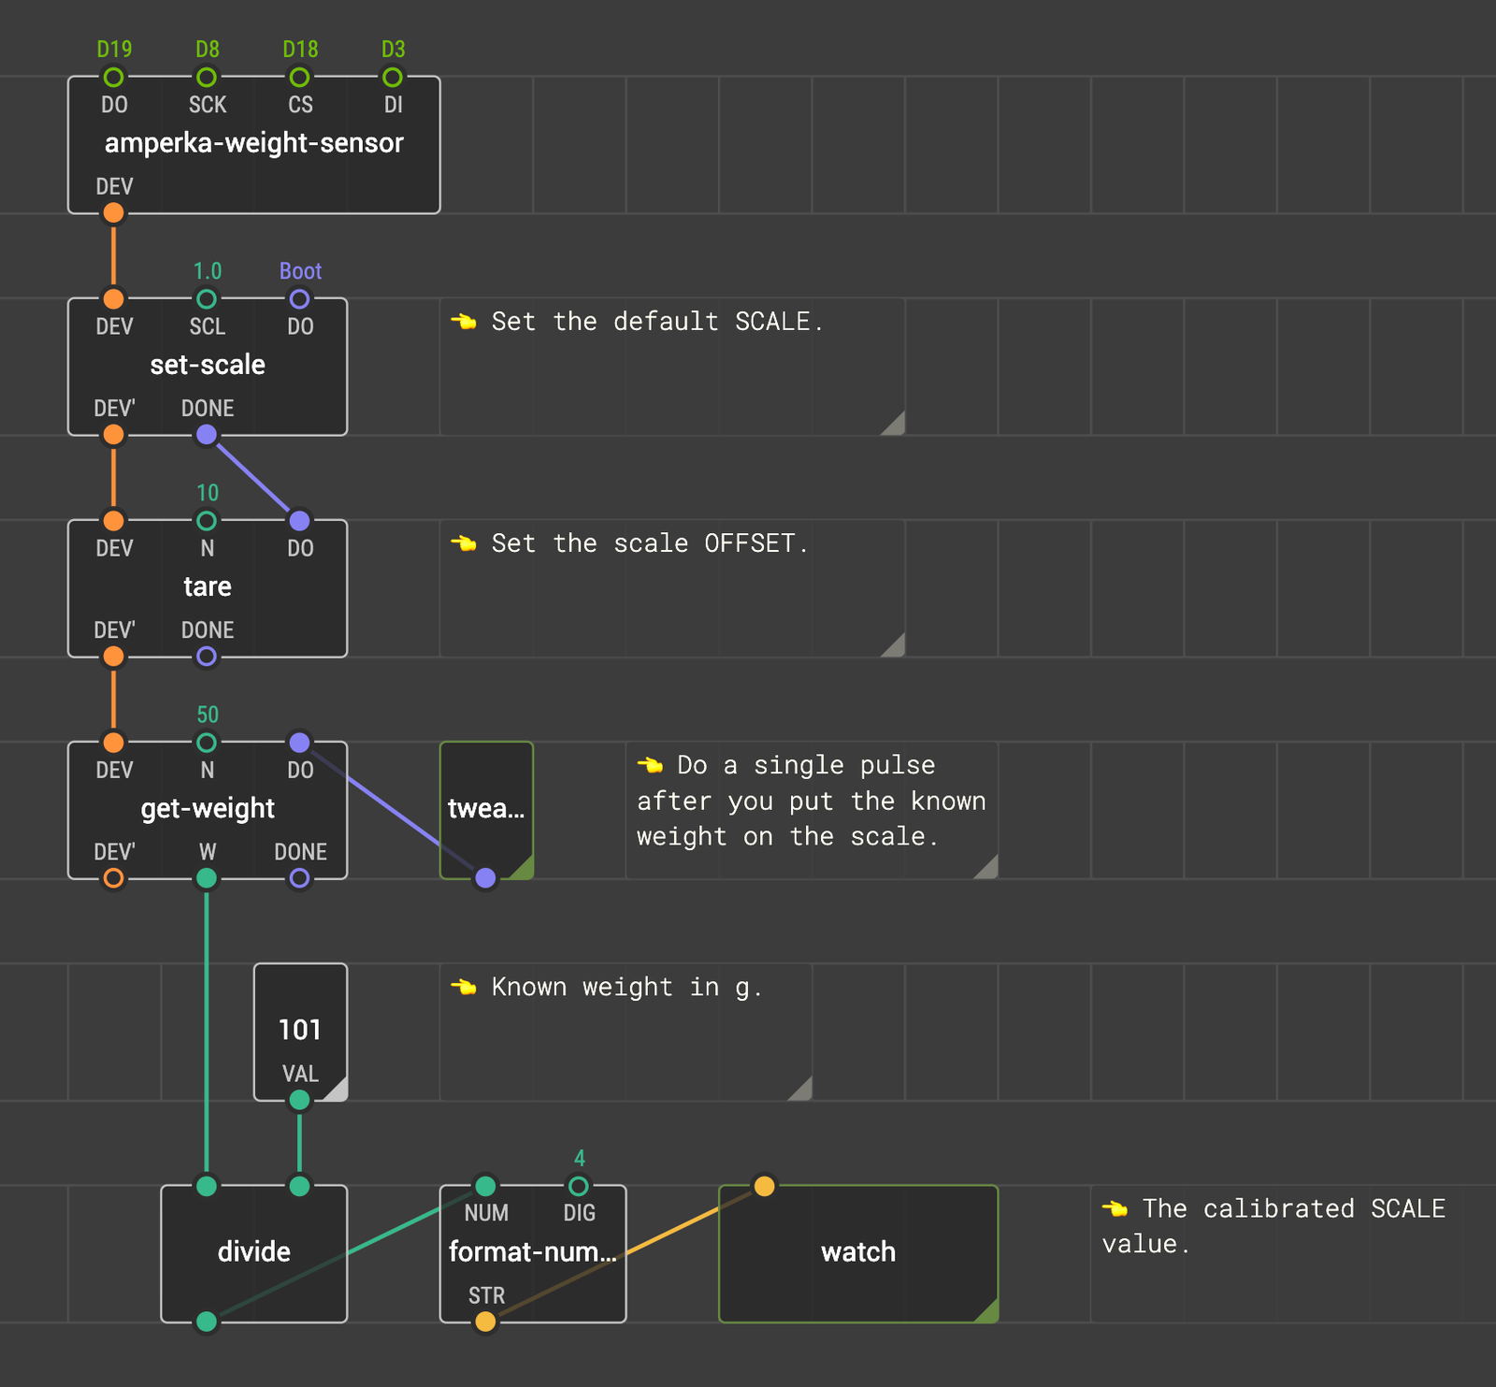
Task: Select the divide node
Action: tap(253, 1253)
